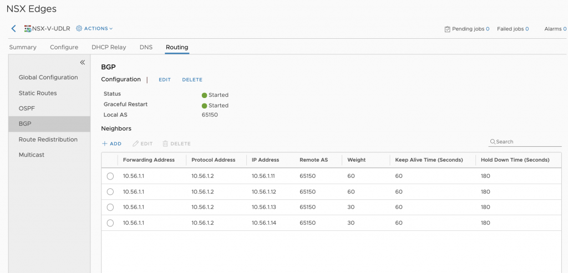
Task: Click Weight 60 in 10.56.1.11 row
Action: pyautogui.click(x=351, y=176)
